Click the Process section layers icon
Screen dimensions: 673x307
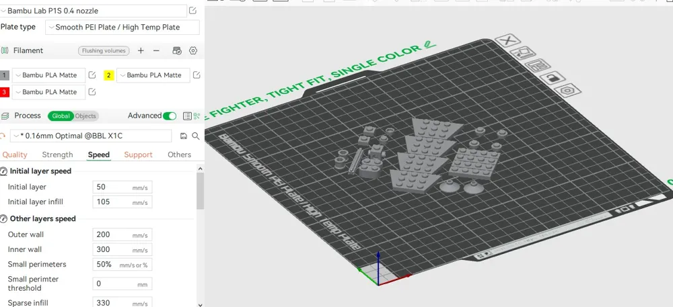5,116
